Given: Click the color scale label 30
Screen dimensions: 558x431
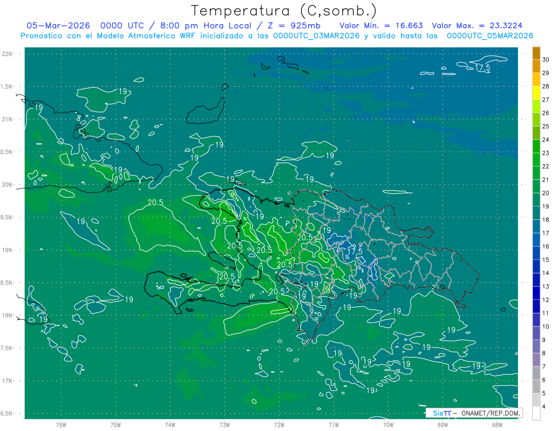Looking at the screenshot, I should click(546, 60).
